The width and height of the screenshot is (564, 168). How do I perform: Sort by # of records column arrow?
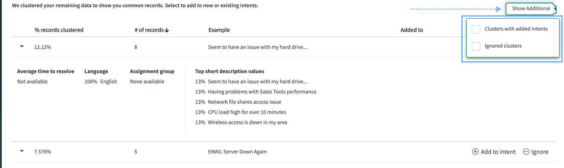coord(167,30)
